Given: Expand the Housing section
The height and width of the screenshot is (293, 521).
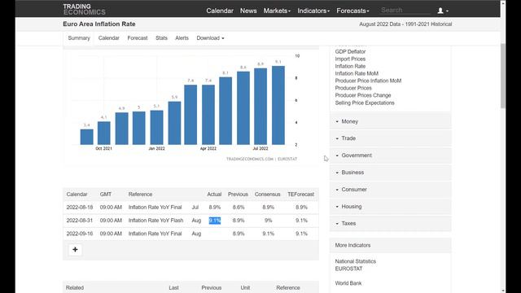Looking at the screenshot, I should pyautogui.click(x=391, y=206).
